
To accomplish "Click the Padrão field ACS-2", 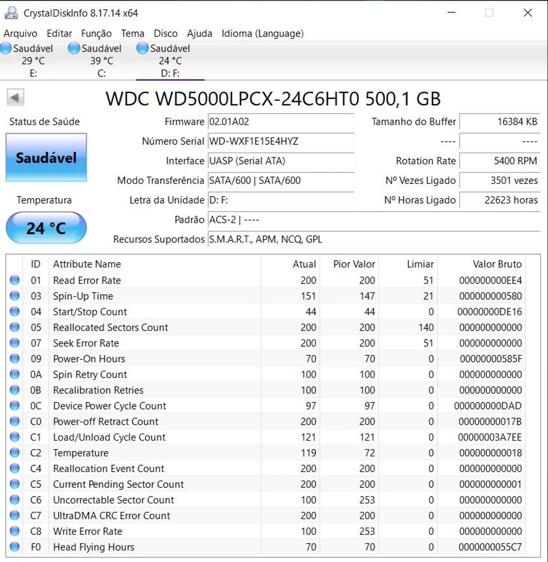I will (x=374, y=220).
